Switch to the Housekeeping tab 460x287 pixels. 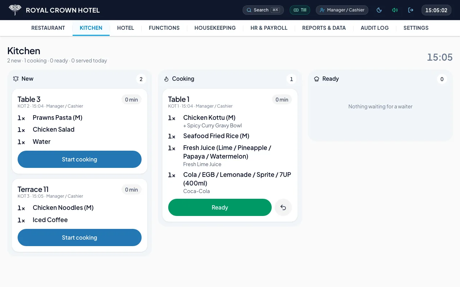click(x=215, y=28)
